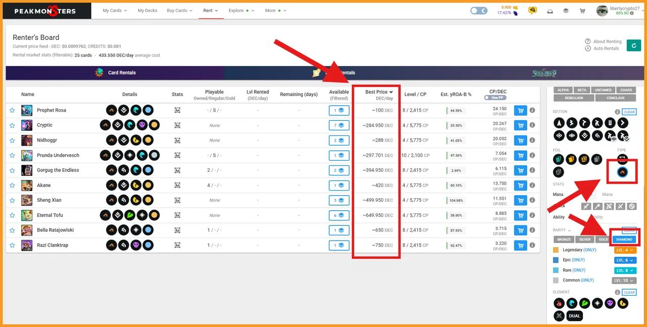Change the Legendary LVL: 4 dropdown
The height and width of the screenshot is (327, 647).
point(625,250)
